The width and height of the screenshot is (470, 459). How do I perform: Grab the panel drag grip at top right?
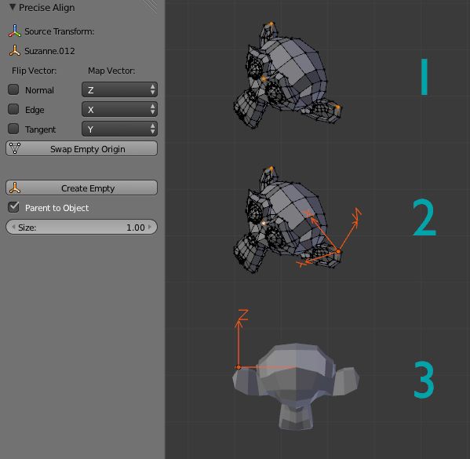point(151,6)
